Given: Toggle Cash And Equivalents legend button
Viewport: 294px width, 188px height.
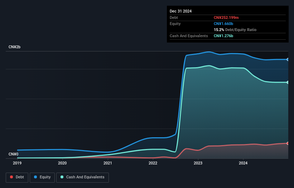Looking at the screenshot, I should [x=82, y=177].
